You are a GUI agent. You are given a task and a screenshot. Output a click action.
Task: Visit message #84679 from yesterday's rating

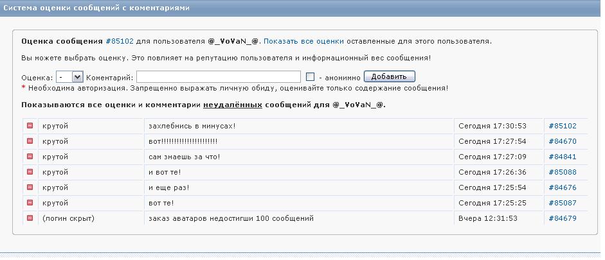[562, 218]
